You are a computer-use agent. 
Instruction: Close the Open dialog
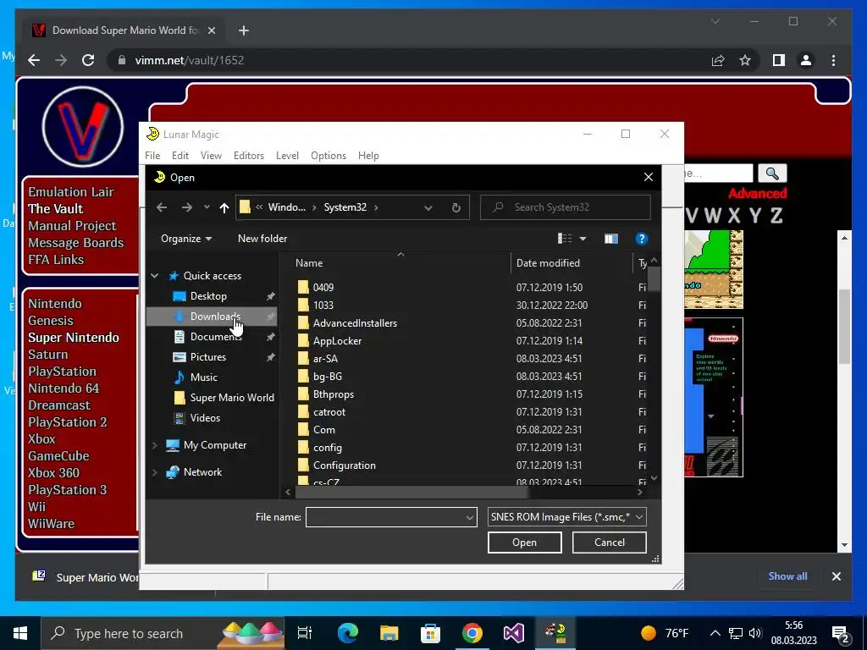pos(648,177)
